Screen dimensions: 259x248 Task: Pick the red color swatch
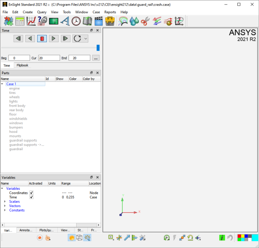[239, 236]
